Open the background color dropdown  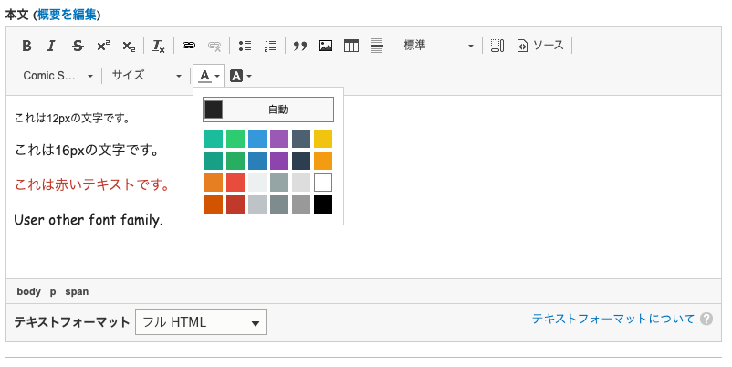[241, 76]
